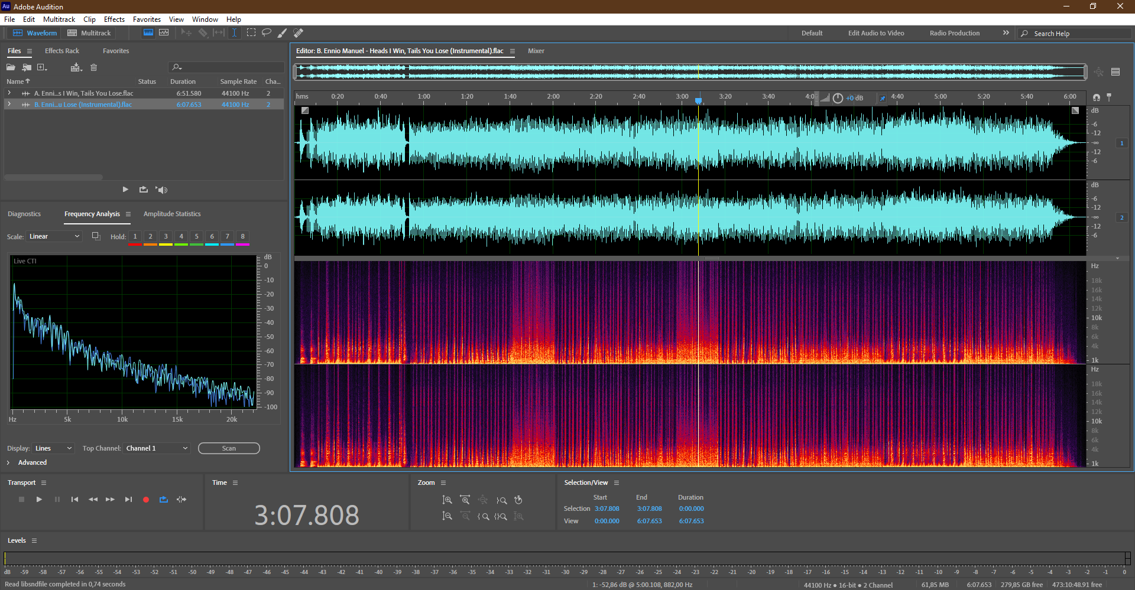Toggle Skip Selection in Transport panel
Viewport: 1135px width, 590px height.
coord(181,500)
